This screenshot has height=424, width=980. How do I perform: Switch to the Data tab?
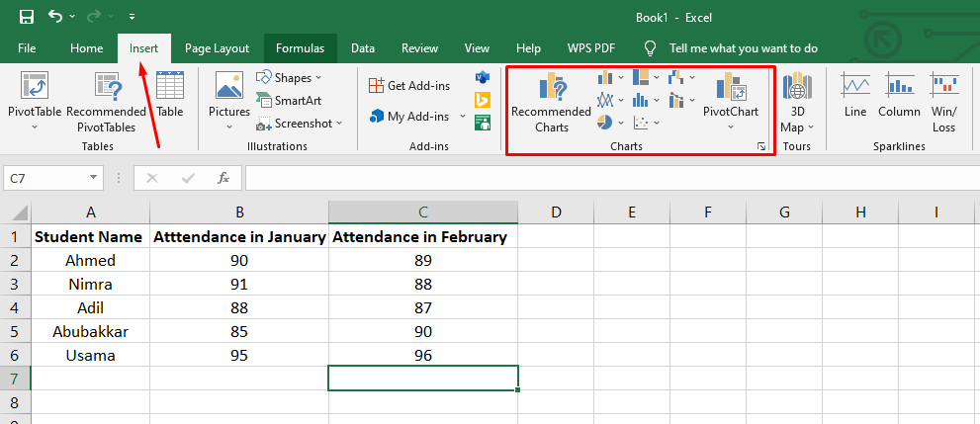pos(363,48)
